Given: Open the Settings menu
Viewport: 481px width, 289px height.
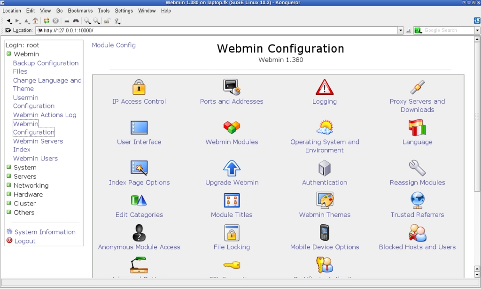Looking at the screenshot, I should click(124, 11).
